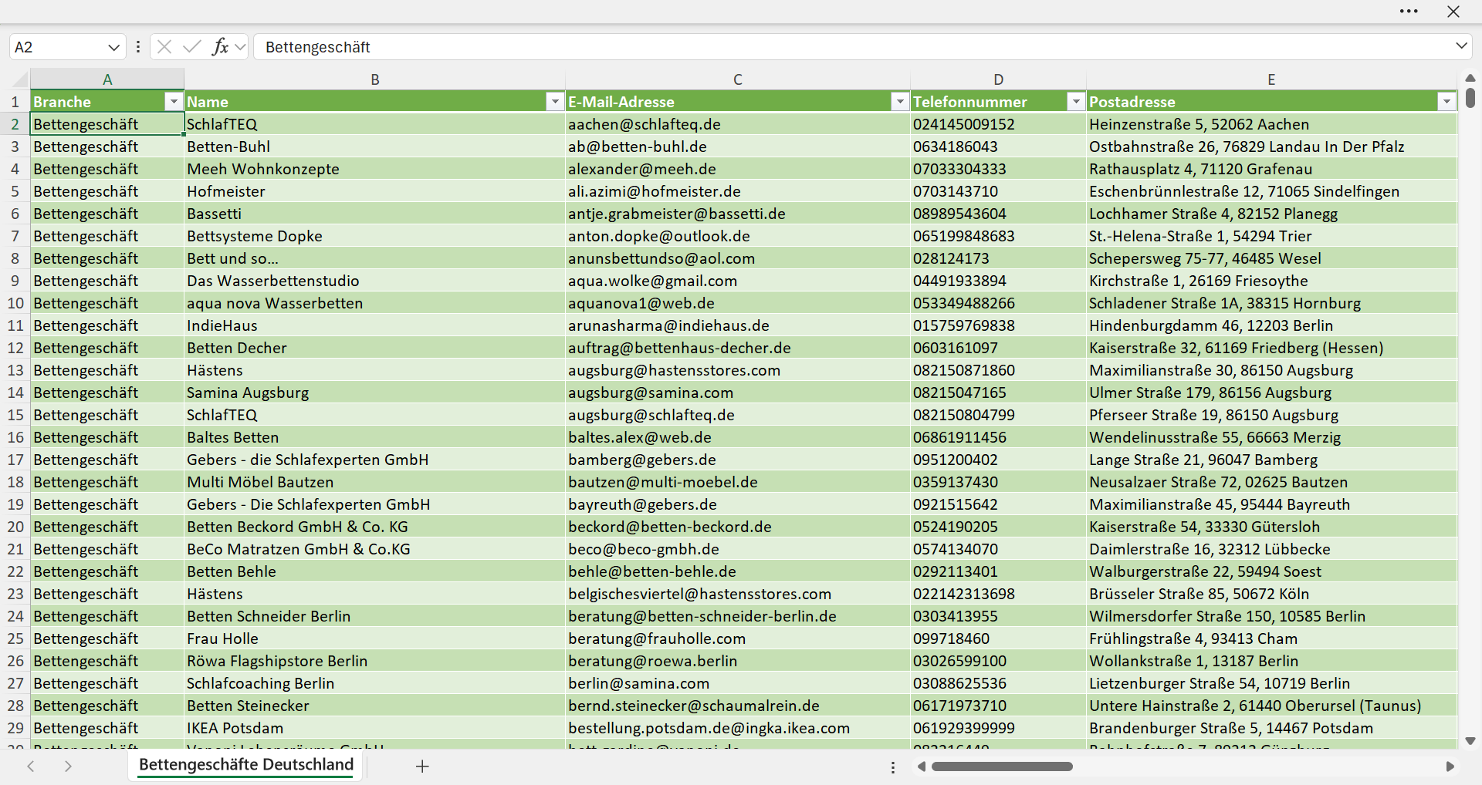Switch to Bettengeschäfte Deutschland sheet tab
The image size is (1482, 785).
tap(246, 765)
